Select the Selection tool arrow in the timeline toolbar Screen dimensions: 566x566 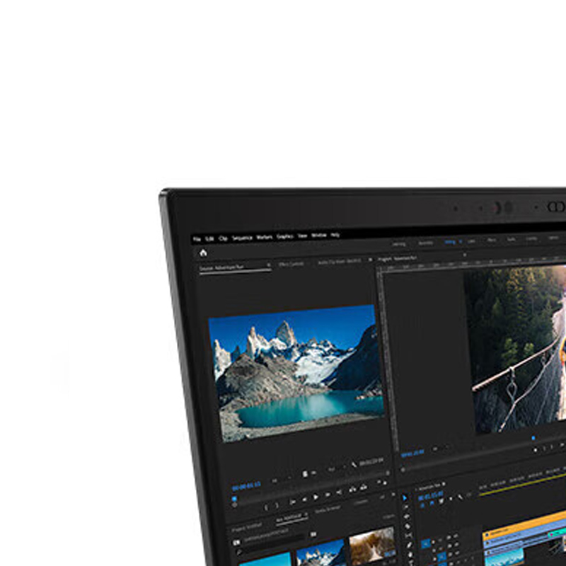(405, 498)
